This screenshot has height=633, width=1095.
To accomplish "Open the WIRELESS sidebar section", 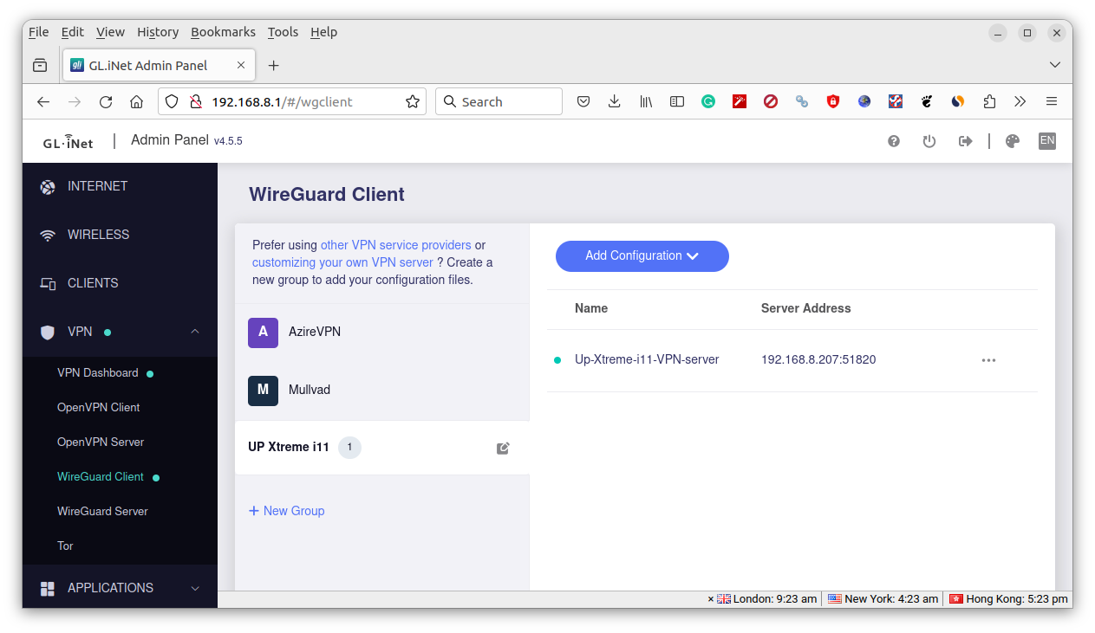I will click(x=120, y=235).
